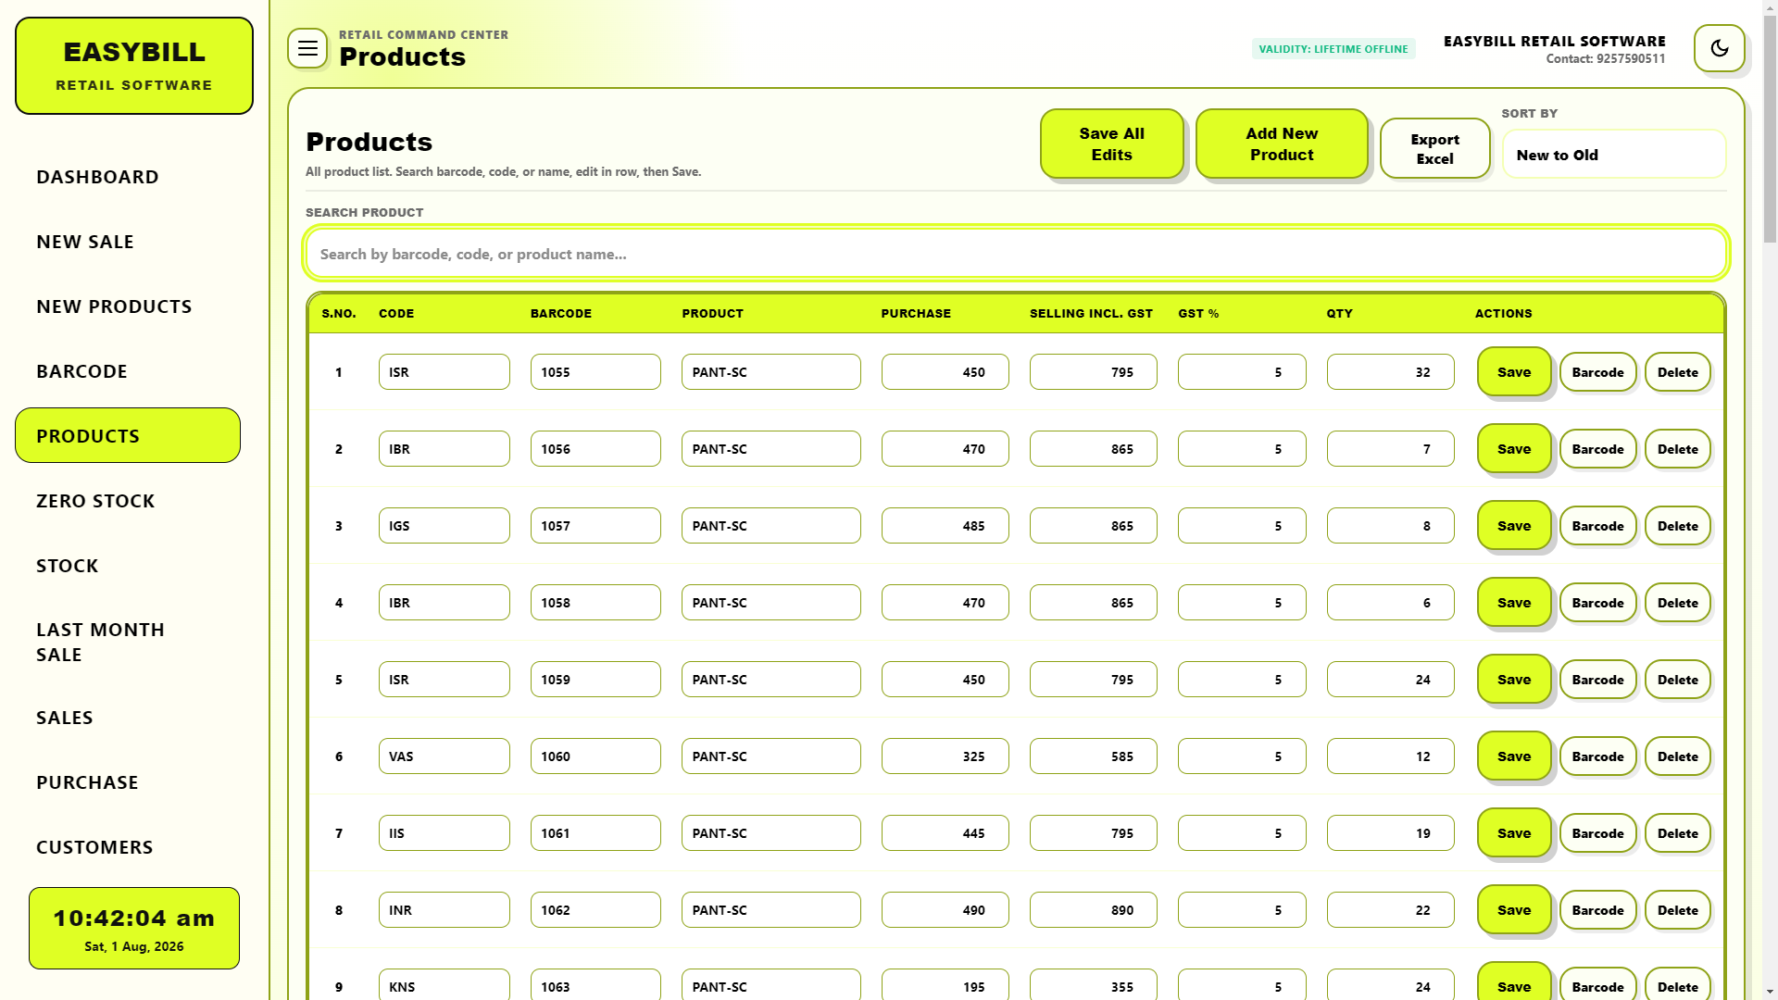Image resolution: width=1778 pixels, height=1000 pixels.
Task: Delete product with barcode 1057
Action: [1677, 526]
